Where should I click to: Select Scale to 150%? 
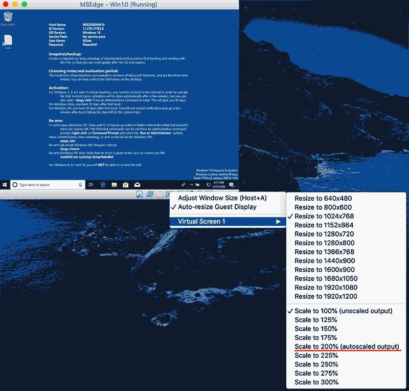coord(315,329)
